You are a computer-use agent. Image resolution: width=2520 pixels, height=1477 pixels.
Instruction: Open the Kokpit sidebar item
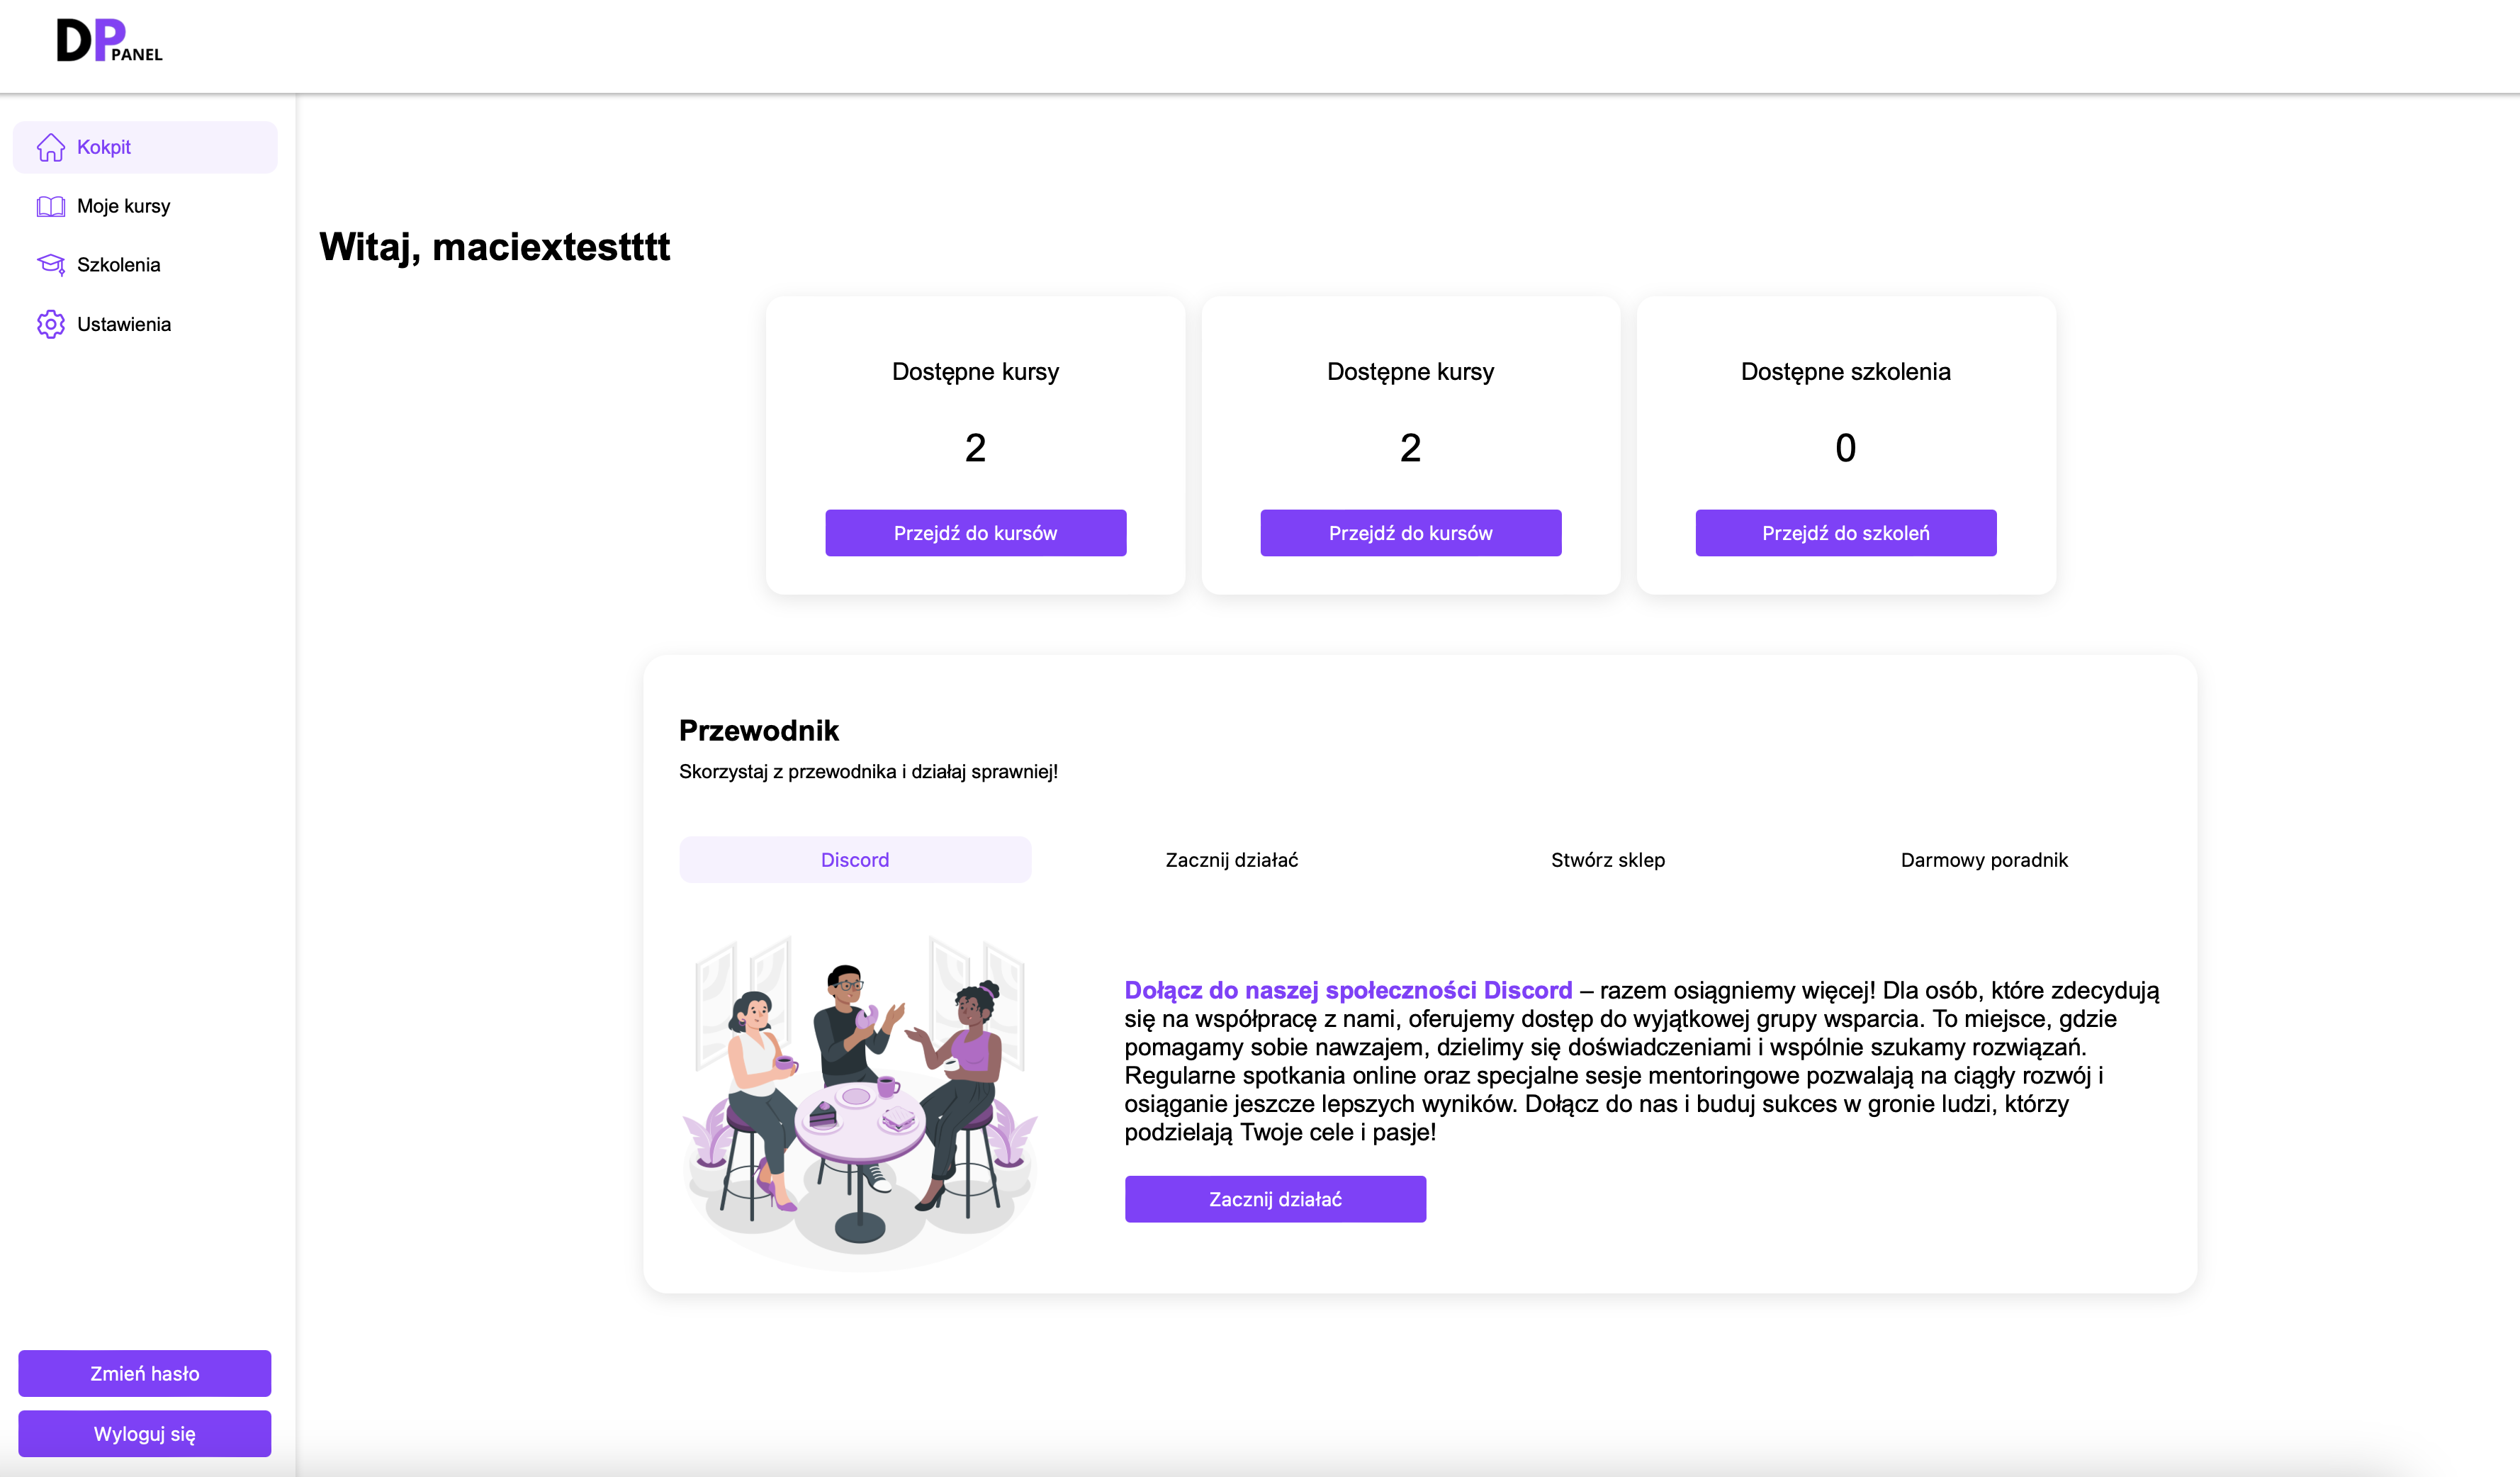tap(145, 147)
